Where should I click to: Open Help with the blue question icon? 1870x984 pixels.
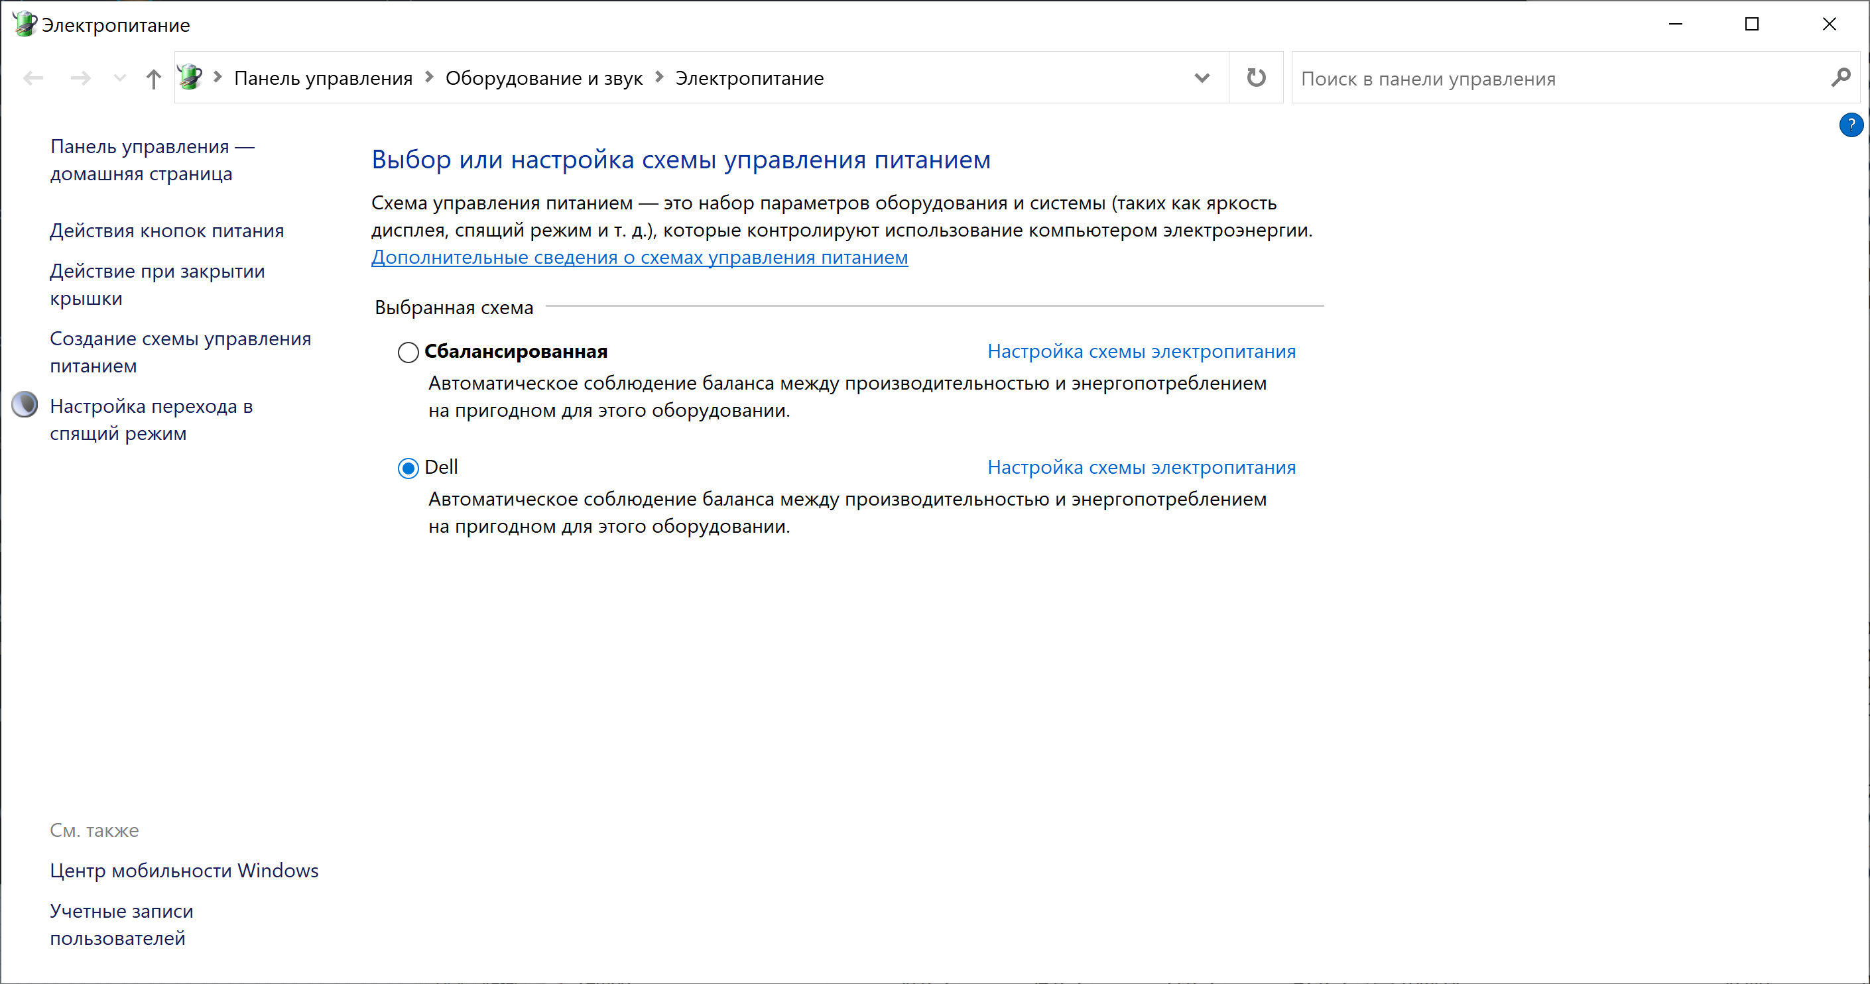pyautogui.click(x=1851, y=125)
